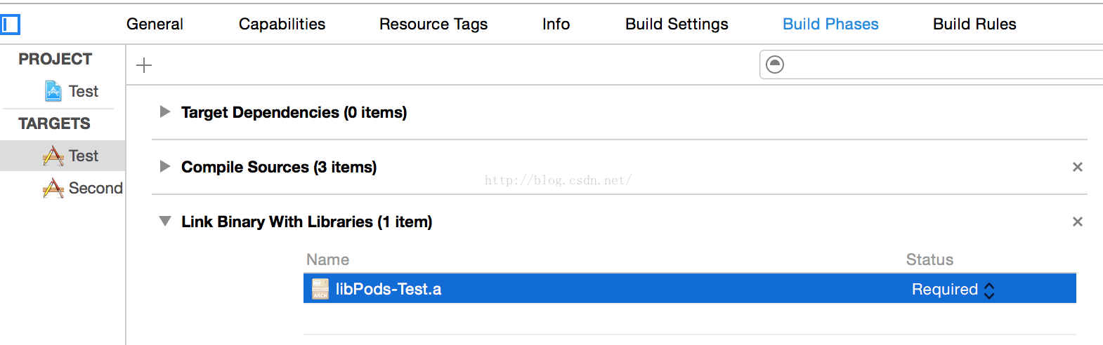Viewport: 1103px width, 345px height.
Task: Switch to the Info tab
Action: pyautogui.click(x=556, y=24)
